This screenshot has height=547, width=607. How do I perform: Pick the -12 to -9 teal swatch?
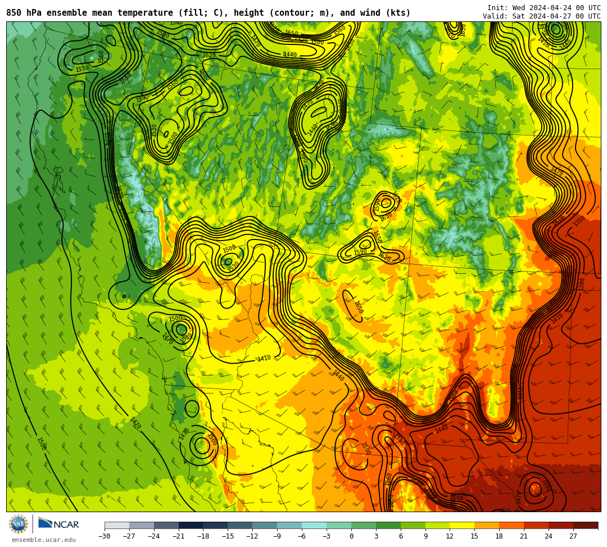tap(265, 525)
